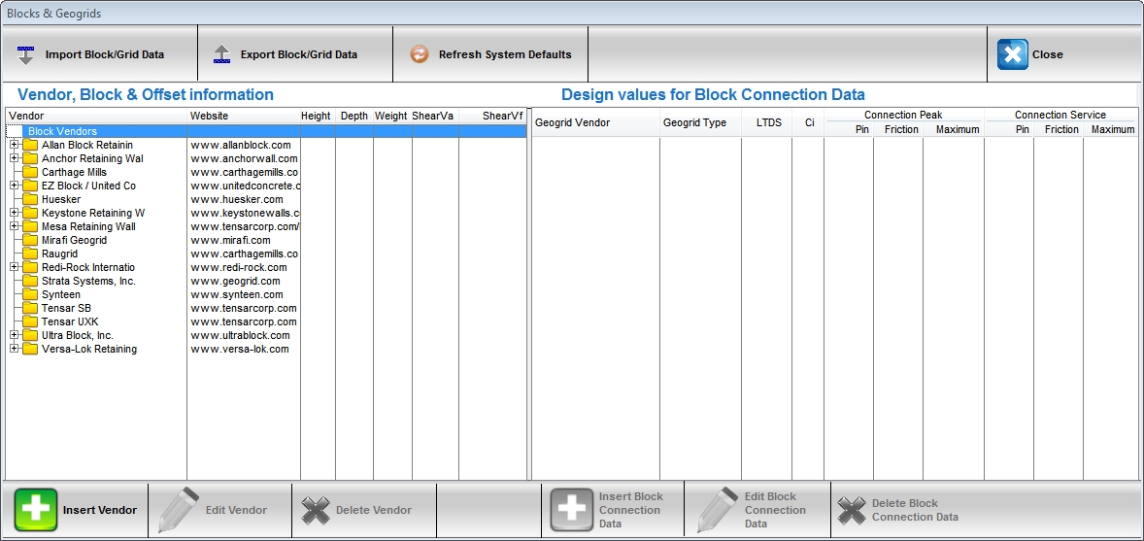Expand the Redi-Rock International vendor node
The image size is (1144, 541).
point(15,267)
